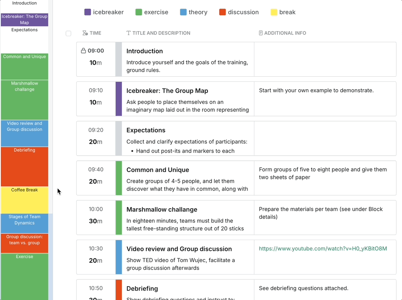The width and height of the screenshot is (402, 300).
Task: Click the purple icebreaker legend swatch
Action: point(88,12)
